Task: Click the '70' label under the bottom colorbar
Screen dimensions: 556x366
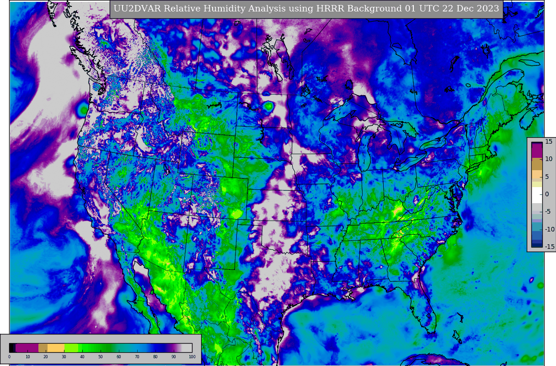Action: pyautogui.click(x=137, y=357)
